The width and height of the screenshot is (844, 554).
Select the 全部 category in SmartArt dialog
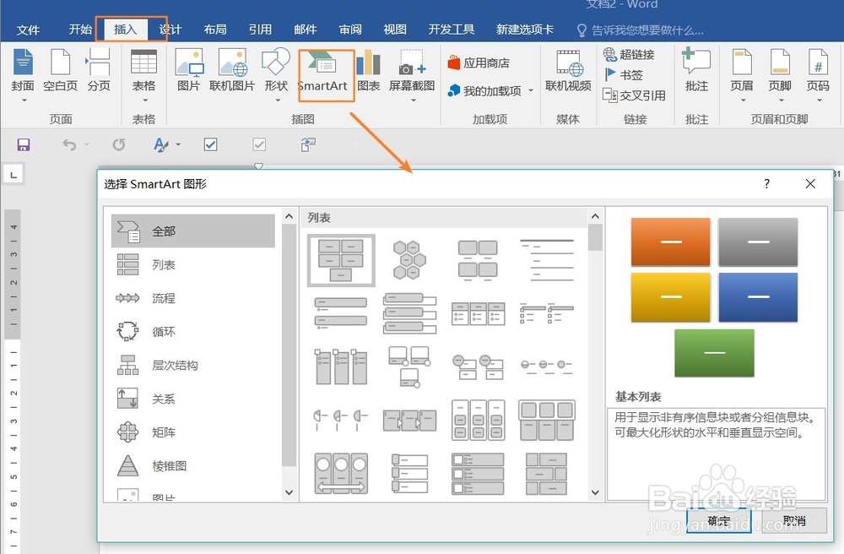pyautogui.click(x=193, y=231)
